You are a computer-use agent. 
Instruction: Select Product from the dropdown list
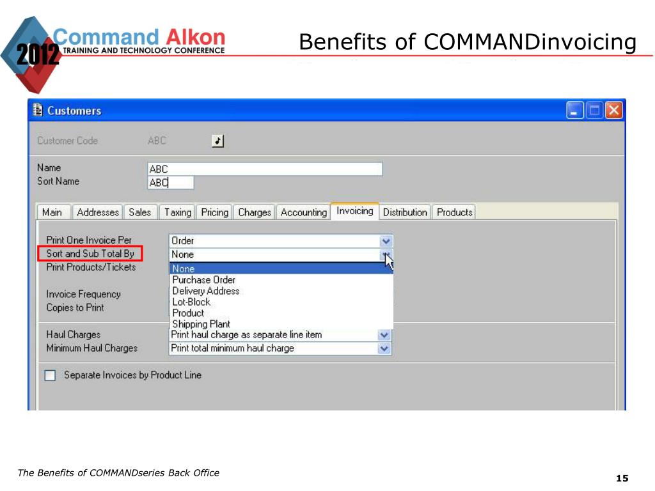[x=281, y=313]
